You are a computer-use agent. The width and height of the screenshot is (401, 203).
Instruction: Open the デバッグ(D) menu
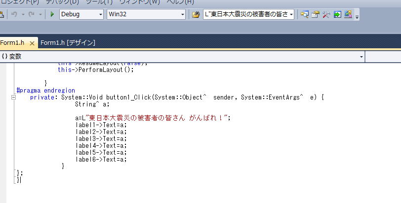pyautogui.click(x=62, y=2)
